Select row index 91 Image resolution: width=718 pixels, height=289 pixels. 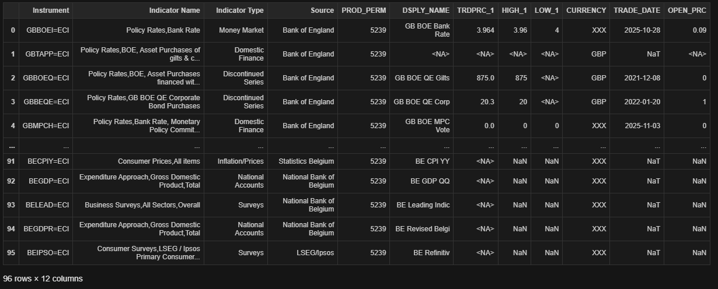click(x=11, y=161)
